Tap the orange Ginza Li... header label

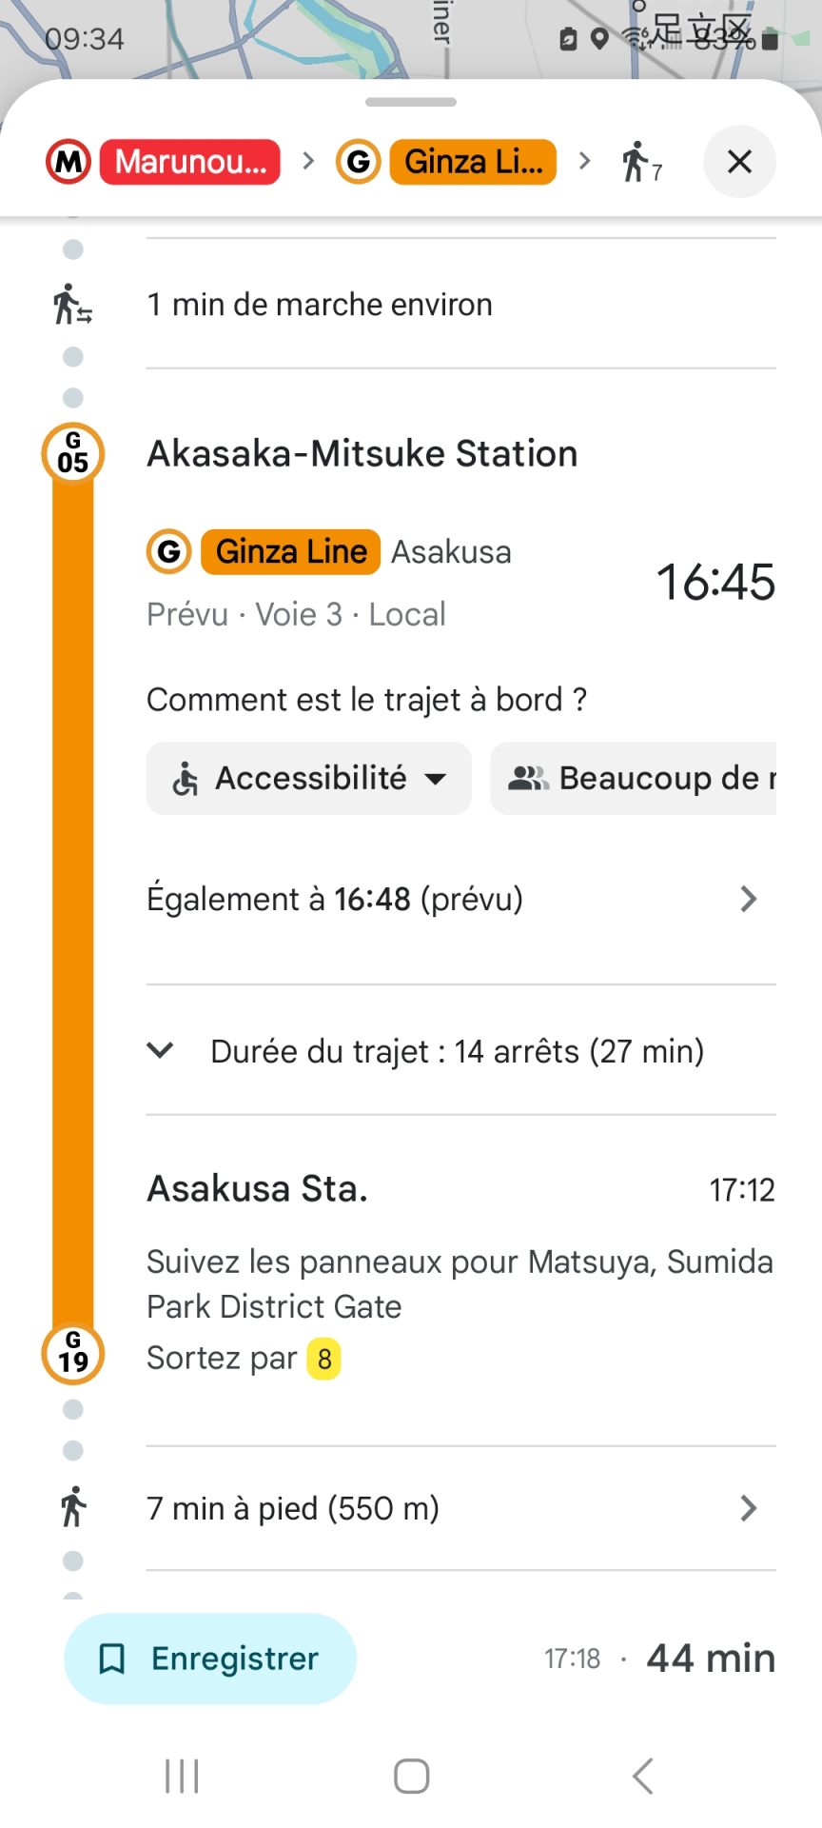[473, 162]
